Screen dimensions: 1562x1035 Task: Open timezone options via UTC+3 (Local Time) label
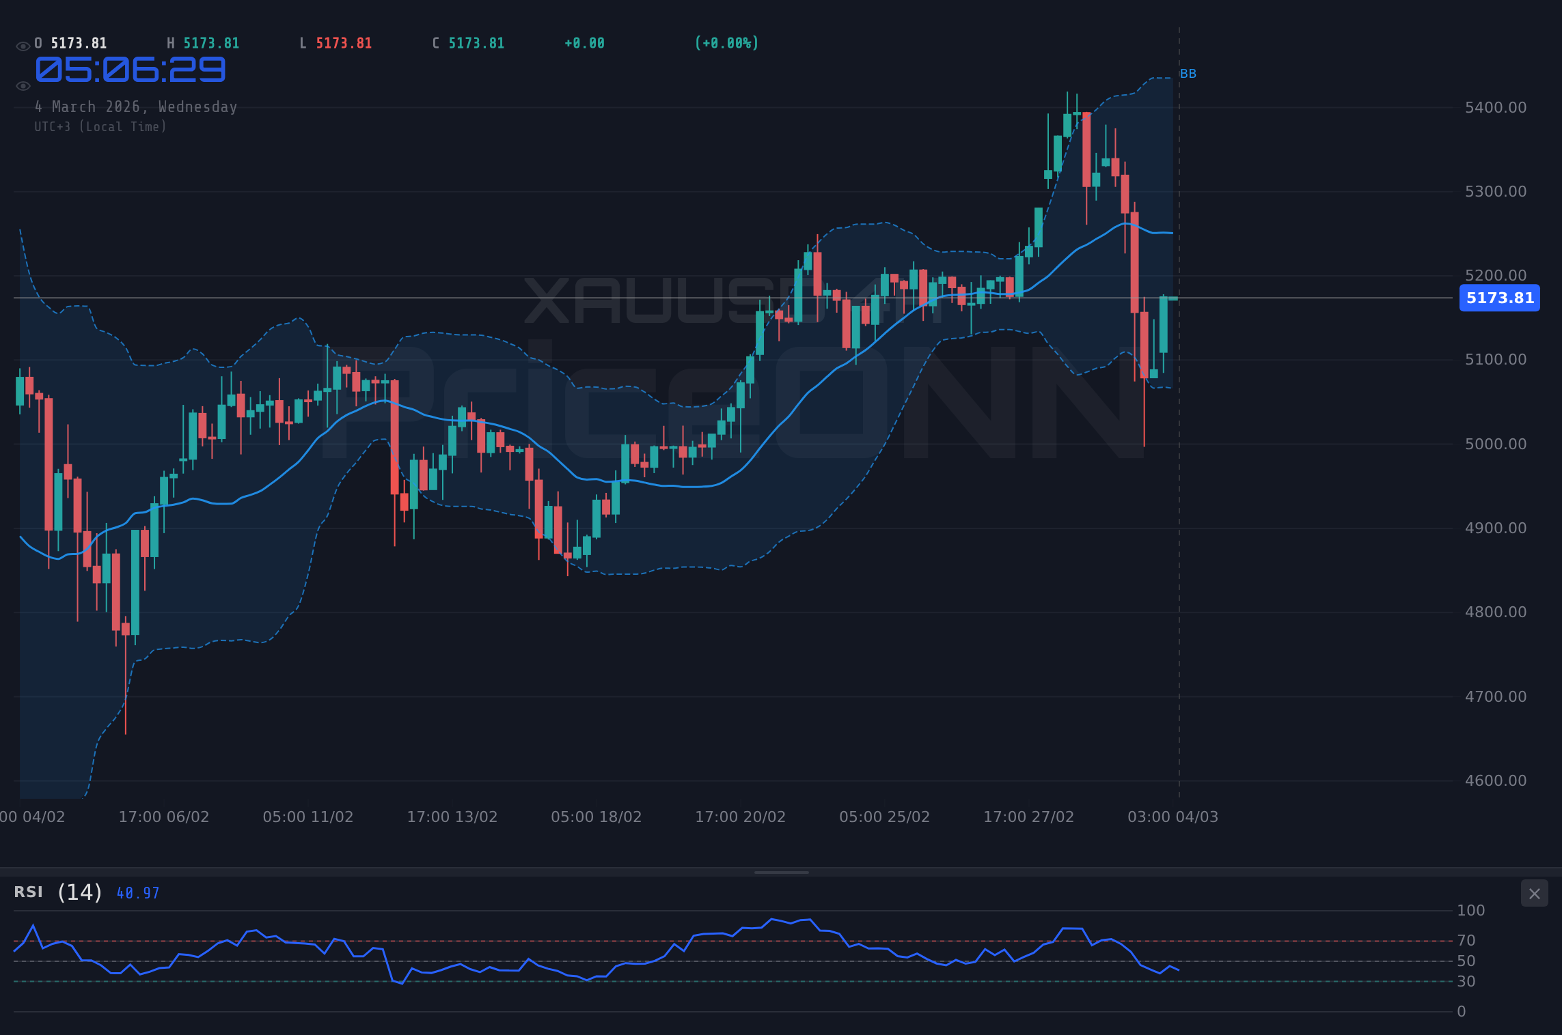point(100,126)
